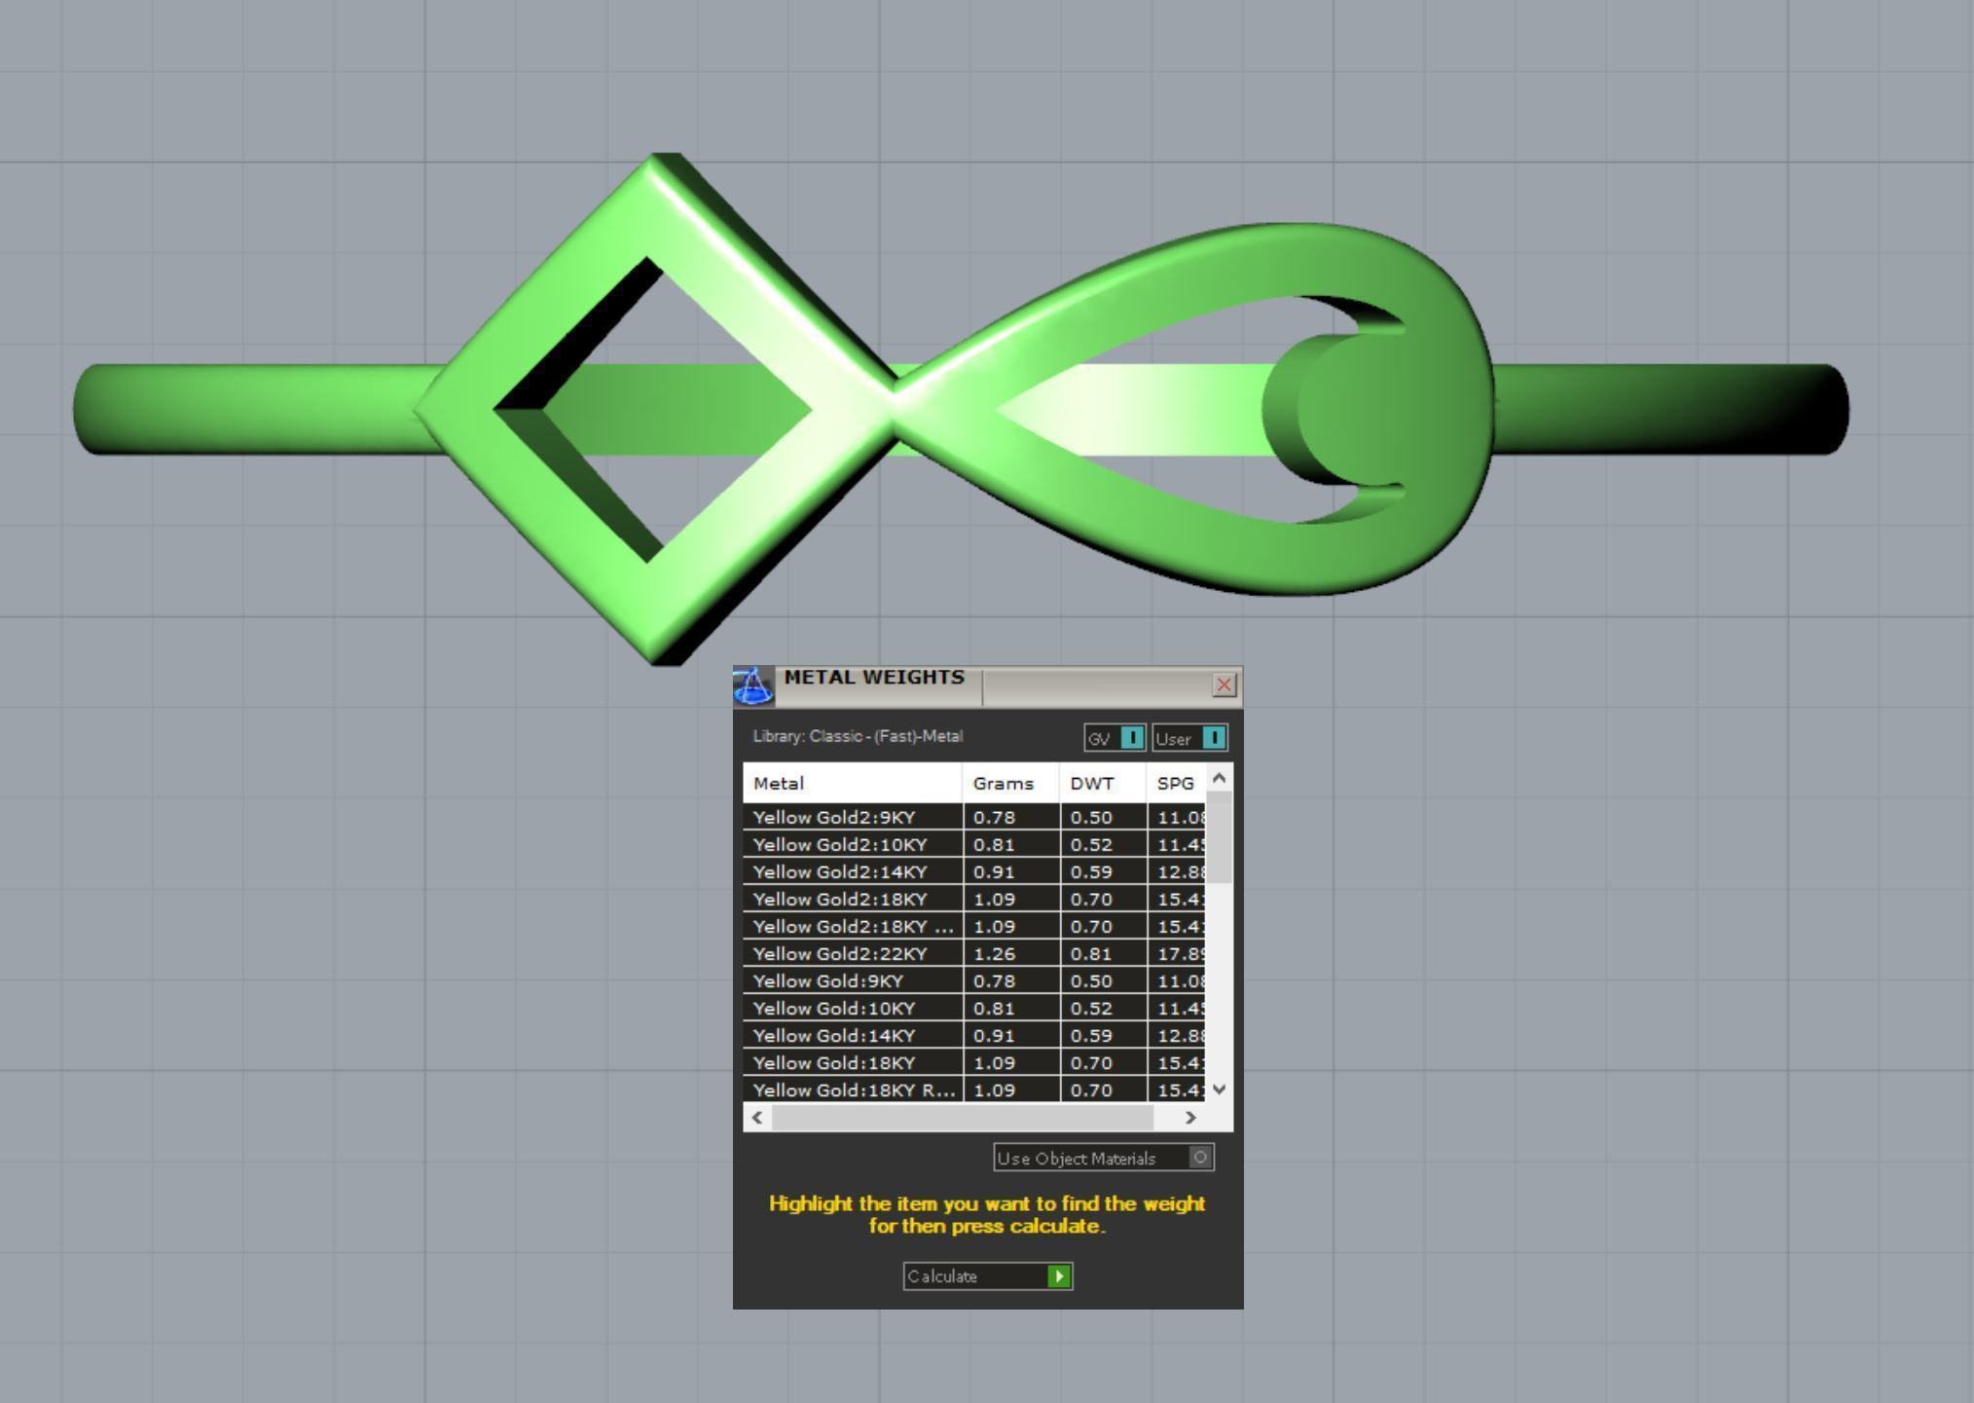Click the vertical scrollbar thumb in metal list
This screenshot has height=1403, width=1974.
[x=1220, y=836]
